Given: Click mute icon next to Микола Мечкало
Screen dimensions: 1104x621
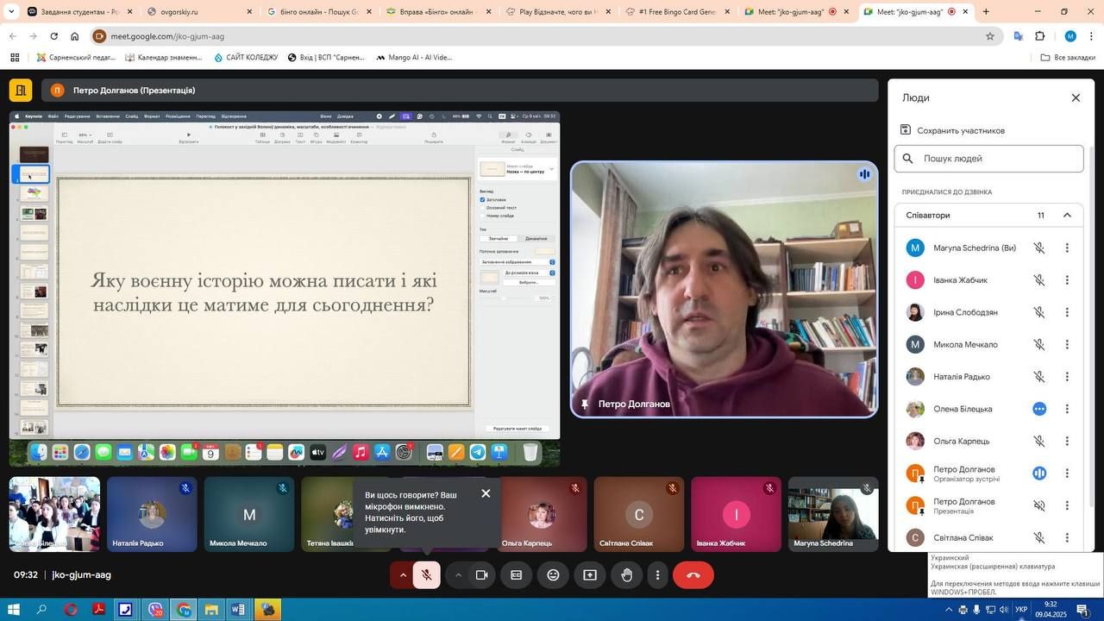Looking at the screenshot, I should [1039, 345].
